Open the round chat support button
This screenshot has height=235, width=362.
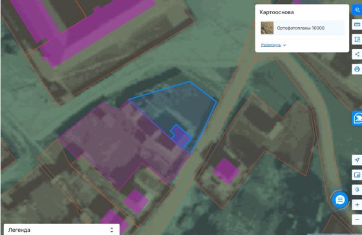pyautogui.click(x=340, y=200)
